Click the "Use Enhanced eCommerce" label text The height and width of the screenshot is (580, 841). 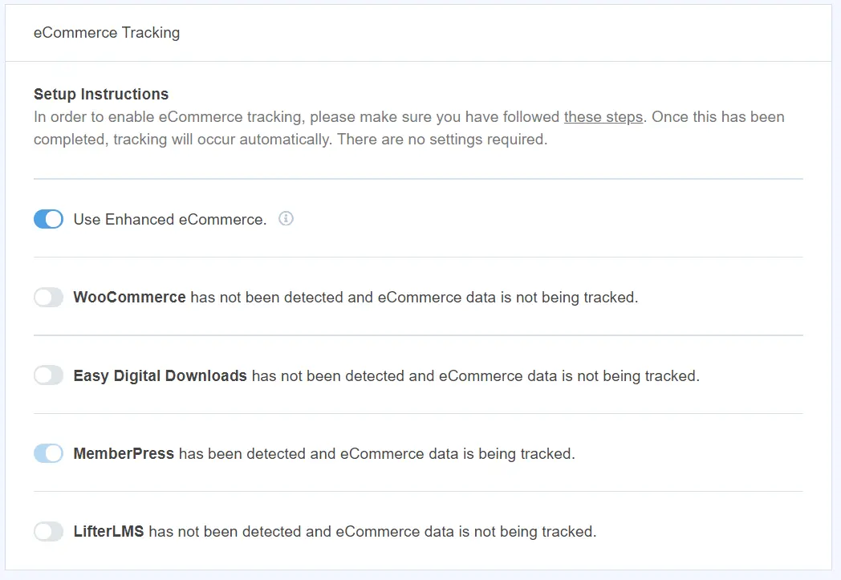(169, 219)
